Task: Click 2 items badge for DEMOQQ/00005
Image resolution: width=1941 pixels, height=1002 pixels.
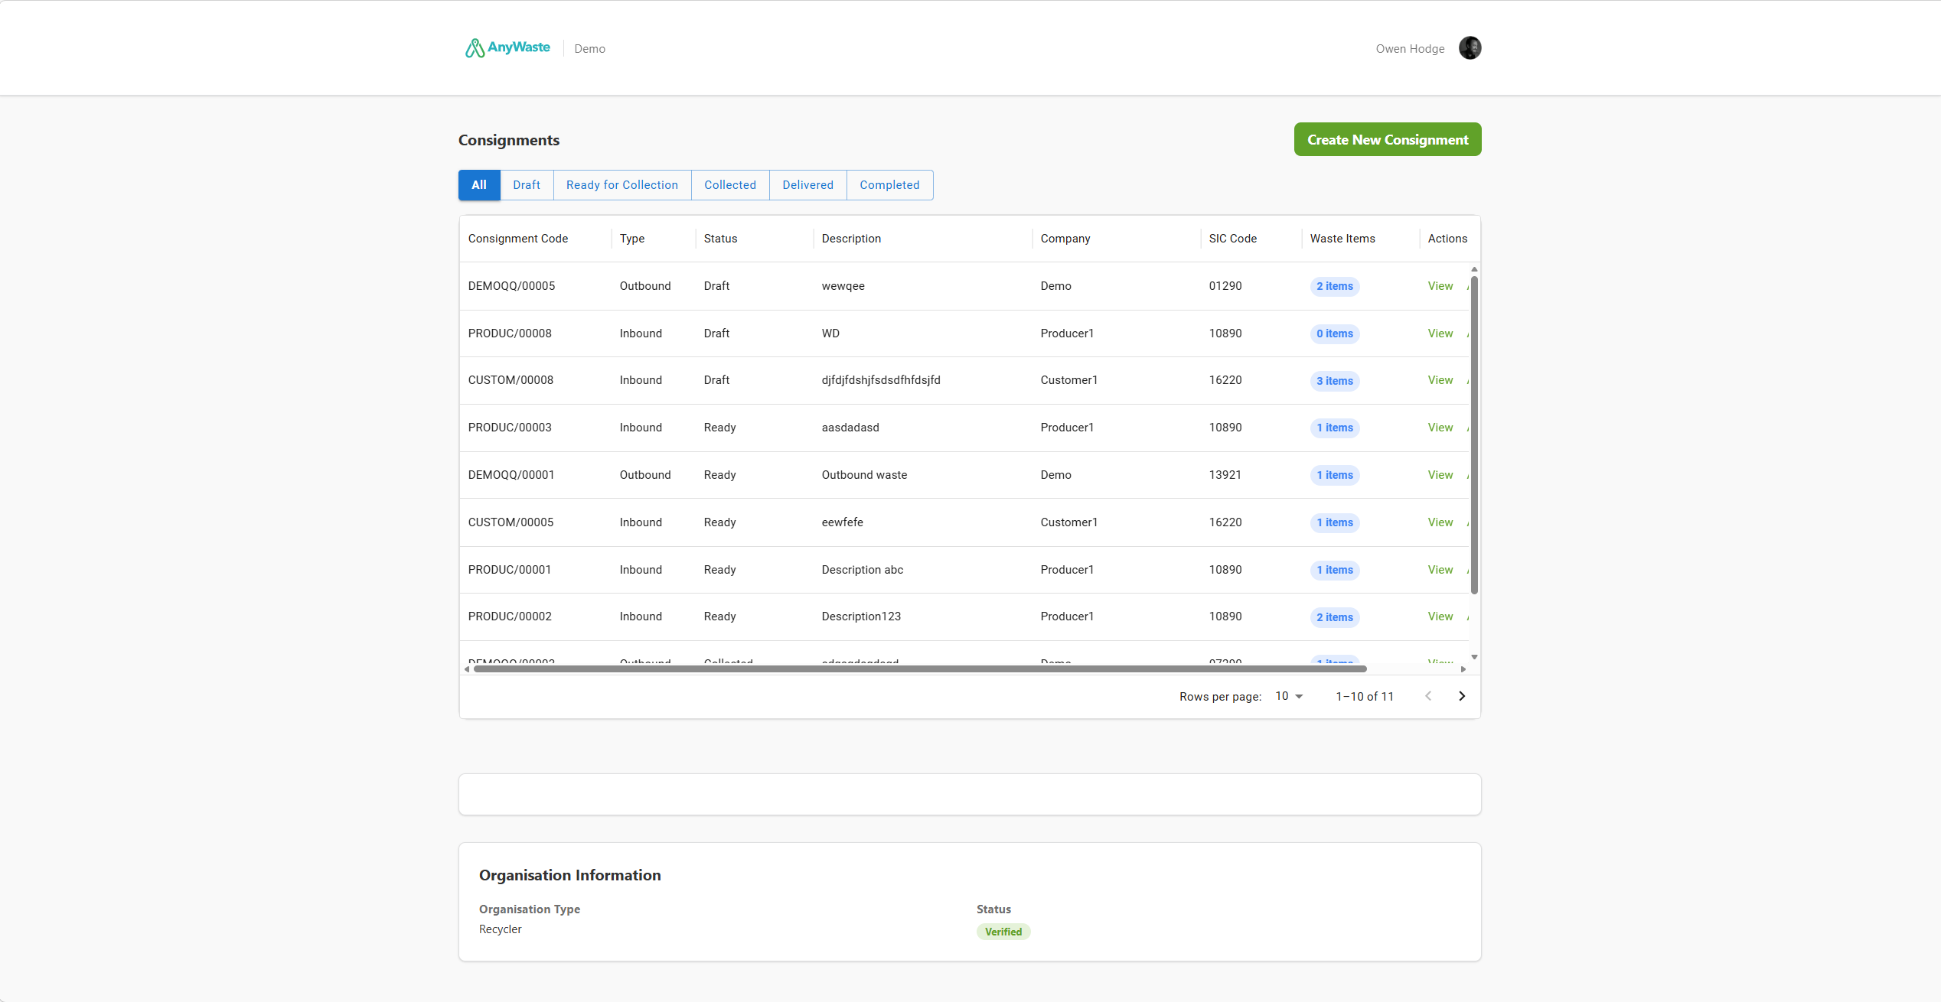Action: [1335, 286]
